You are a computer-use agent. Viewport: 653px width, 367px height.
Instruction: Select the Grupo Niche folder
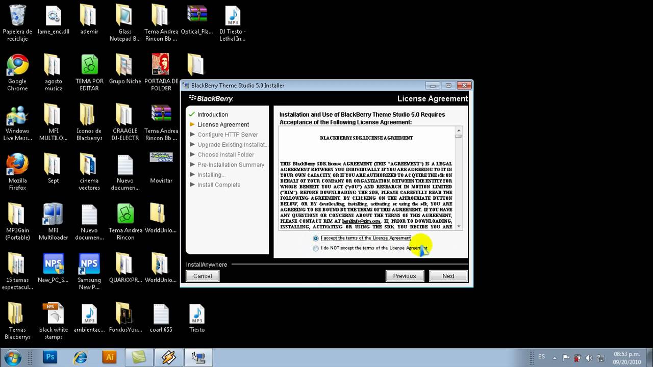pyautogui.click(x=125, y=69)
